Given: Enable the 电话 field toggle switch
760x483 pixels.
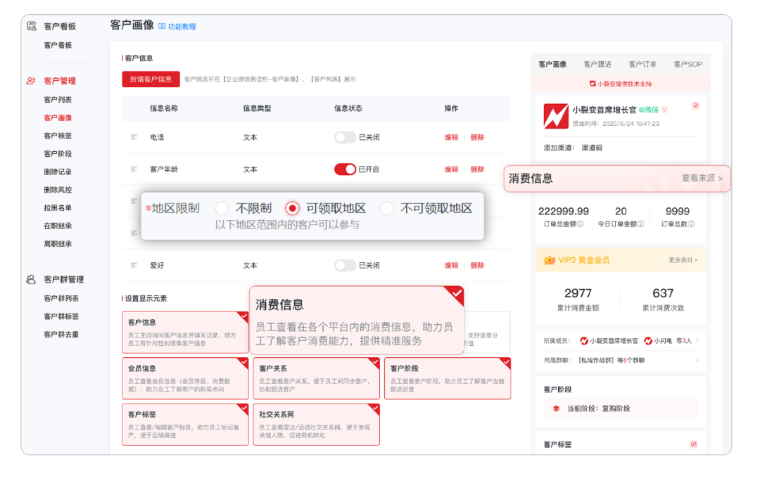Looking at the screenshot, I should click(x=345, y=137).
